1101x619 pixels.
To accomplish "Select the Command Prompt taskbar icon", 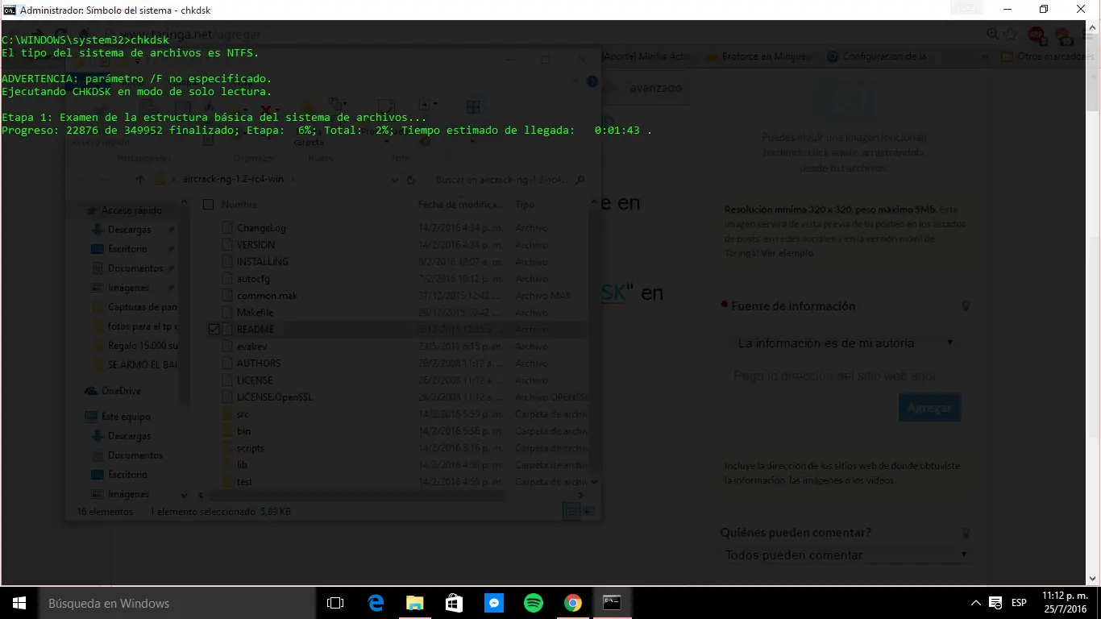I will pos(612,603).
